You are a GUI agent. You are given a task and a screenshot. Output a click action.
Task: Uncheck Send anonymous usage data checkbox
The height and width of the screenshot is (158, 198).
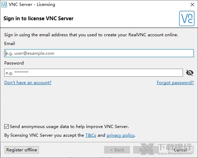pos(6,126)
